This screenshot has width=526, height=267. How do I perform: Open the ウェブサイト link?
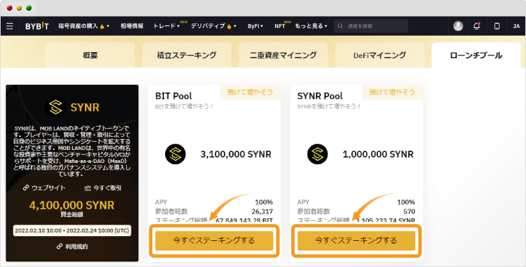(44, 188)
